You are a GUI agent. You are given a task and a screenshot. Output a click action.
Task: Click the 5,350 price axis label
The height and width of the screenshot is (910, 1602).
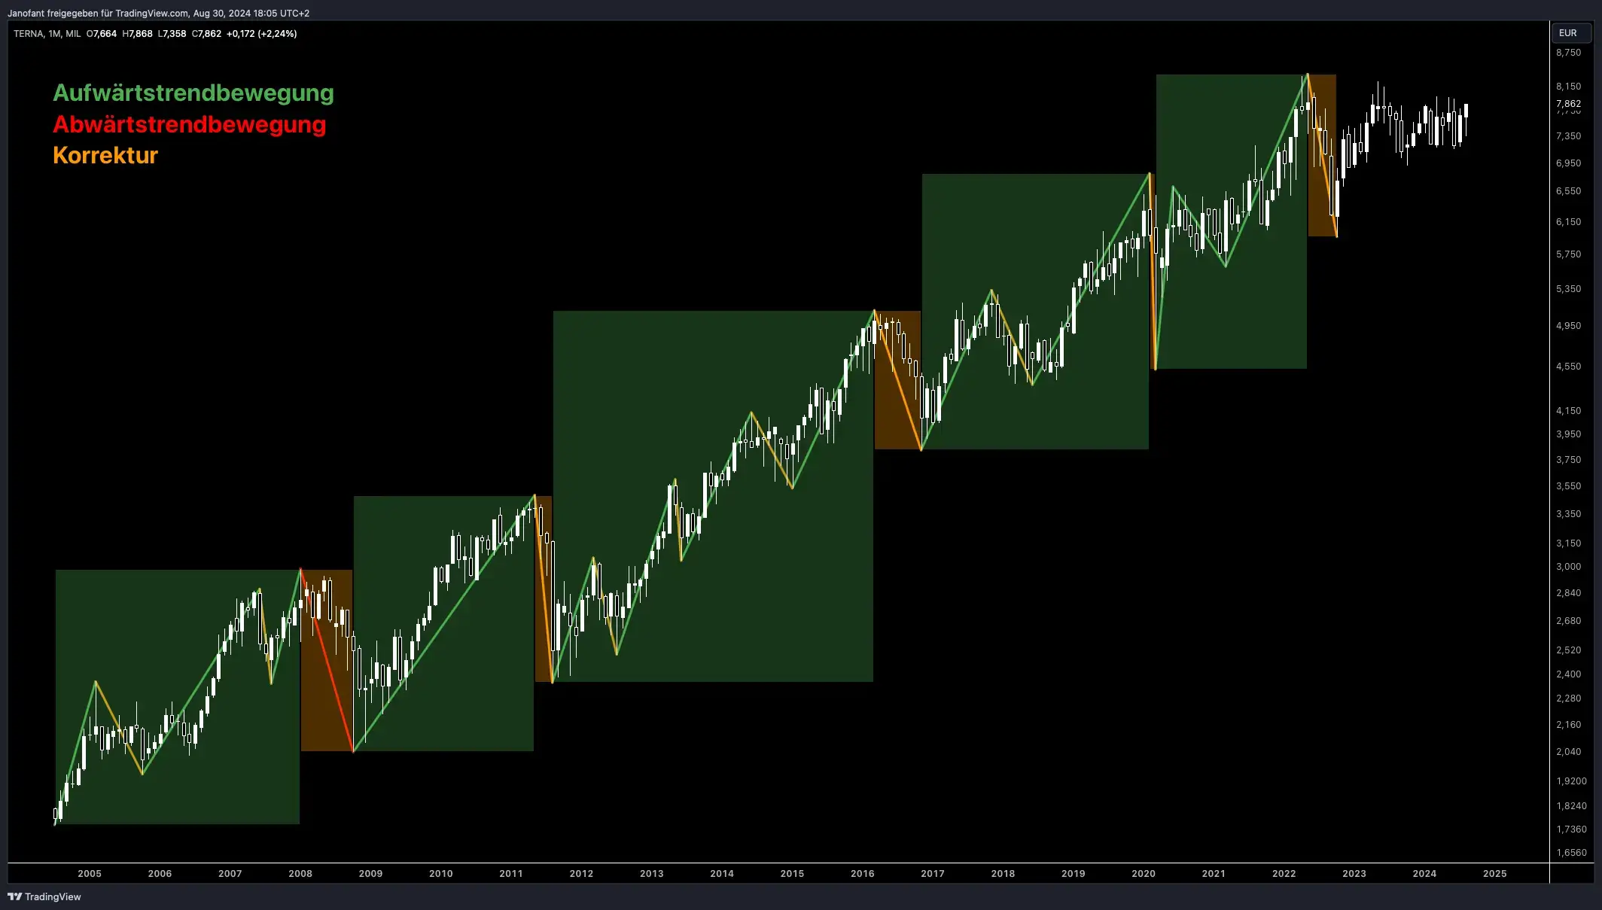point(1569,289)
